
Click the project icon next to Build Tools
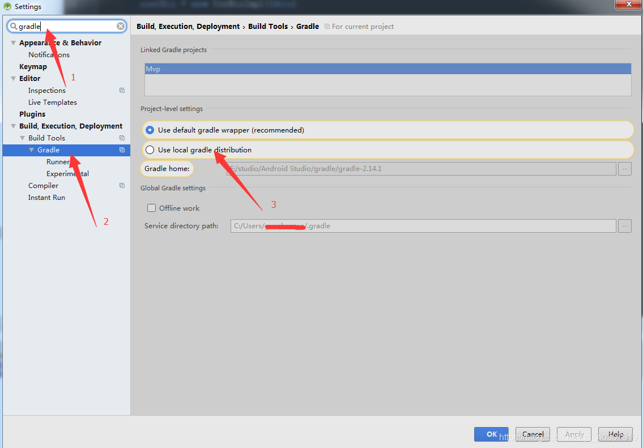click(122, 138)
